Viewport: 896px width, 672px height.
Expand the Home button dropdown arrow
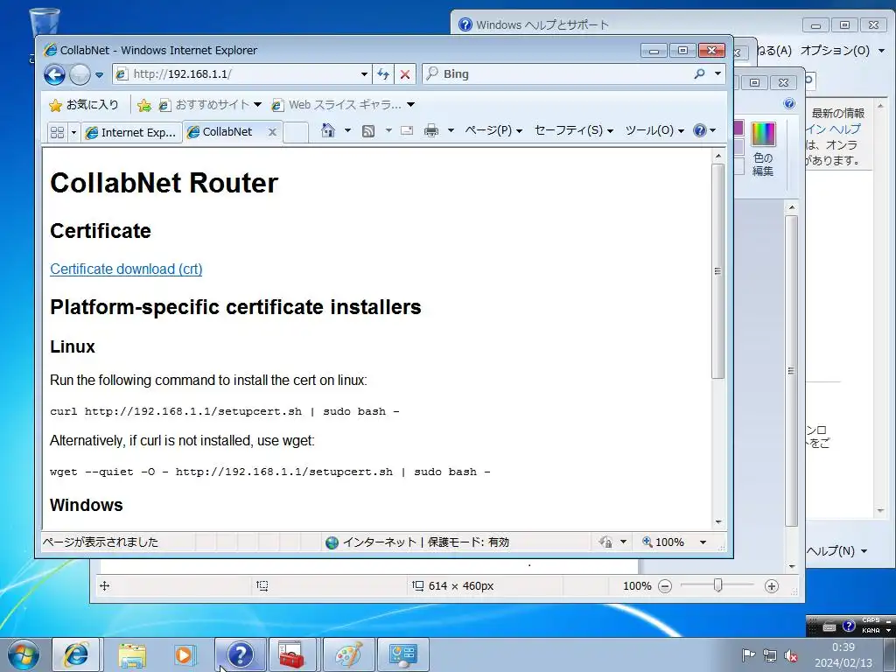point(347,131)
